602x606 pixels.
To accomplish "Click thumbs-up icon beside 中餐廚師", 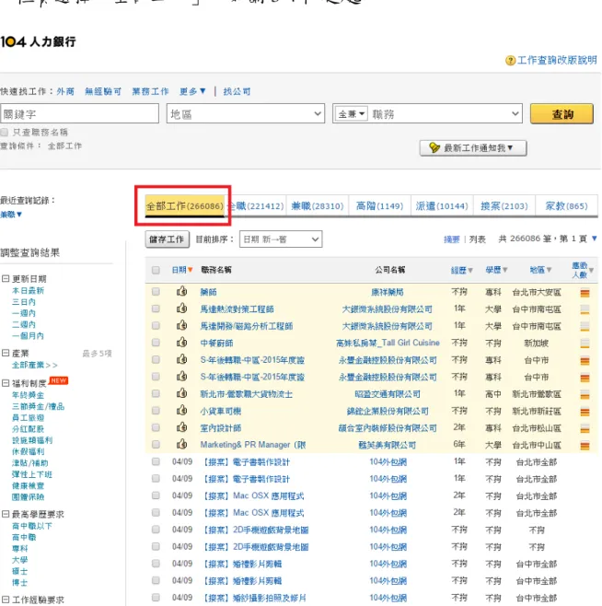I will (181, 342).
